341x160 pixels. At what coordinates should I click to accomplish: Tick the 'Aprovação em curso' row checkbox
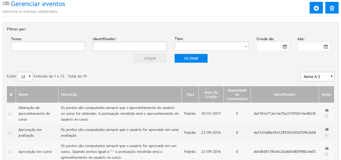click(x=10, y=152)
